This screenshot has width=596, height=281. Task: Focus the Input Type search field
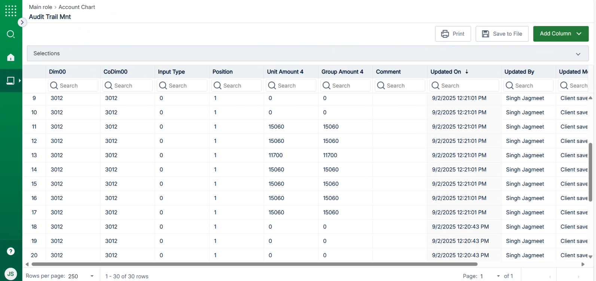pos(182,85)
